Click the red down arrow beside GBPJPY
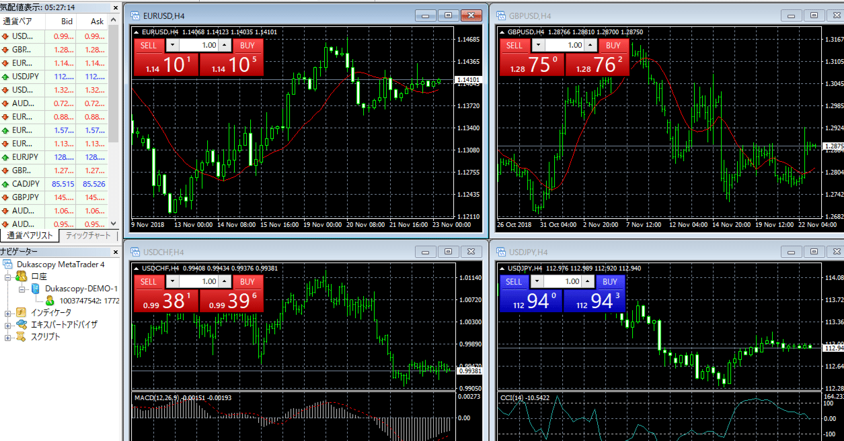This screenshot has width=844, height=441. pyautogui.click(x=5, y=197)
